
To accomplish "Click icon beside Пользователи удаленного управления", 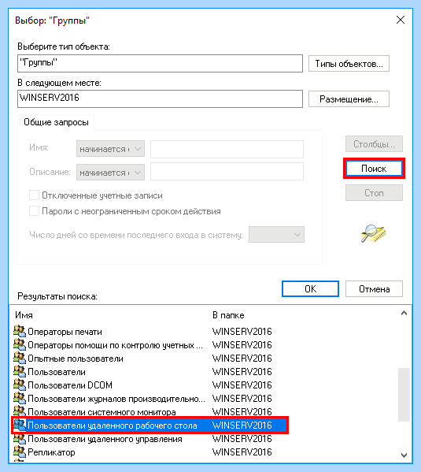I will tap(20, 439).
